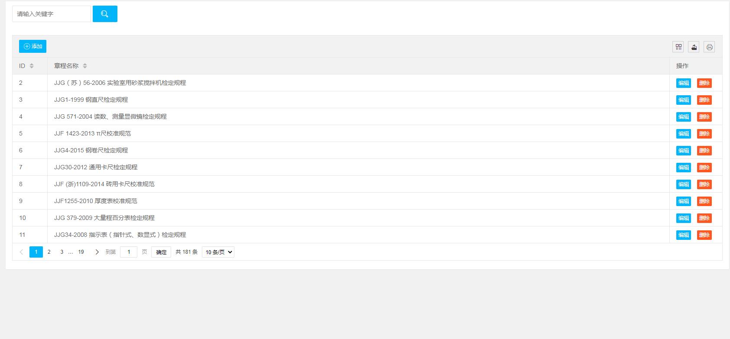This screenshot has height=339, width=730.
Task: Focus the keyword search input field
Action: [52, 14]
